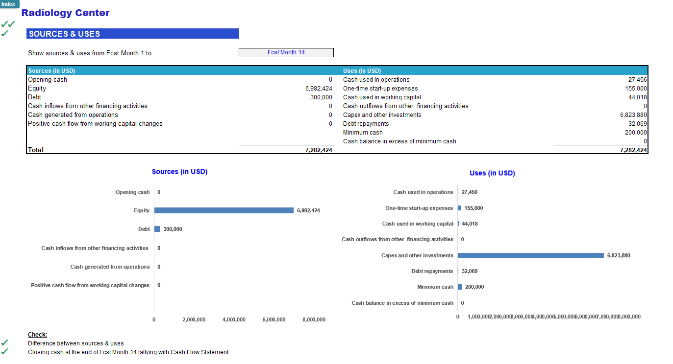Select the 'Sources (in USD)' table header

coord(51,71)
